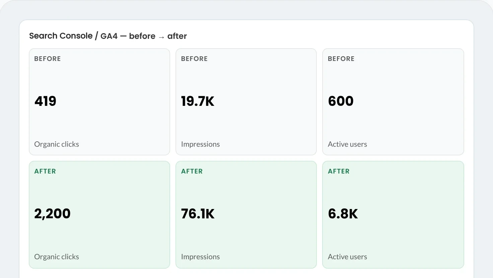Click "Organic clicks" label in After card
The height and width of the screenshot is (278, 493).
click(57, 257)
